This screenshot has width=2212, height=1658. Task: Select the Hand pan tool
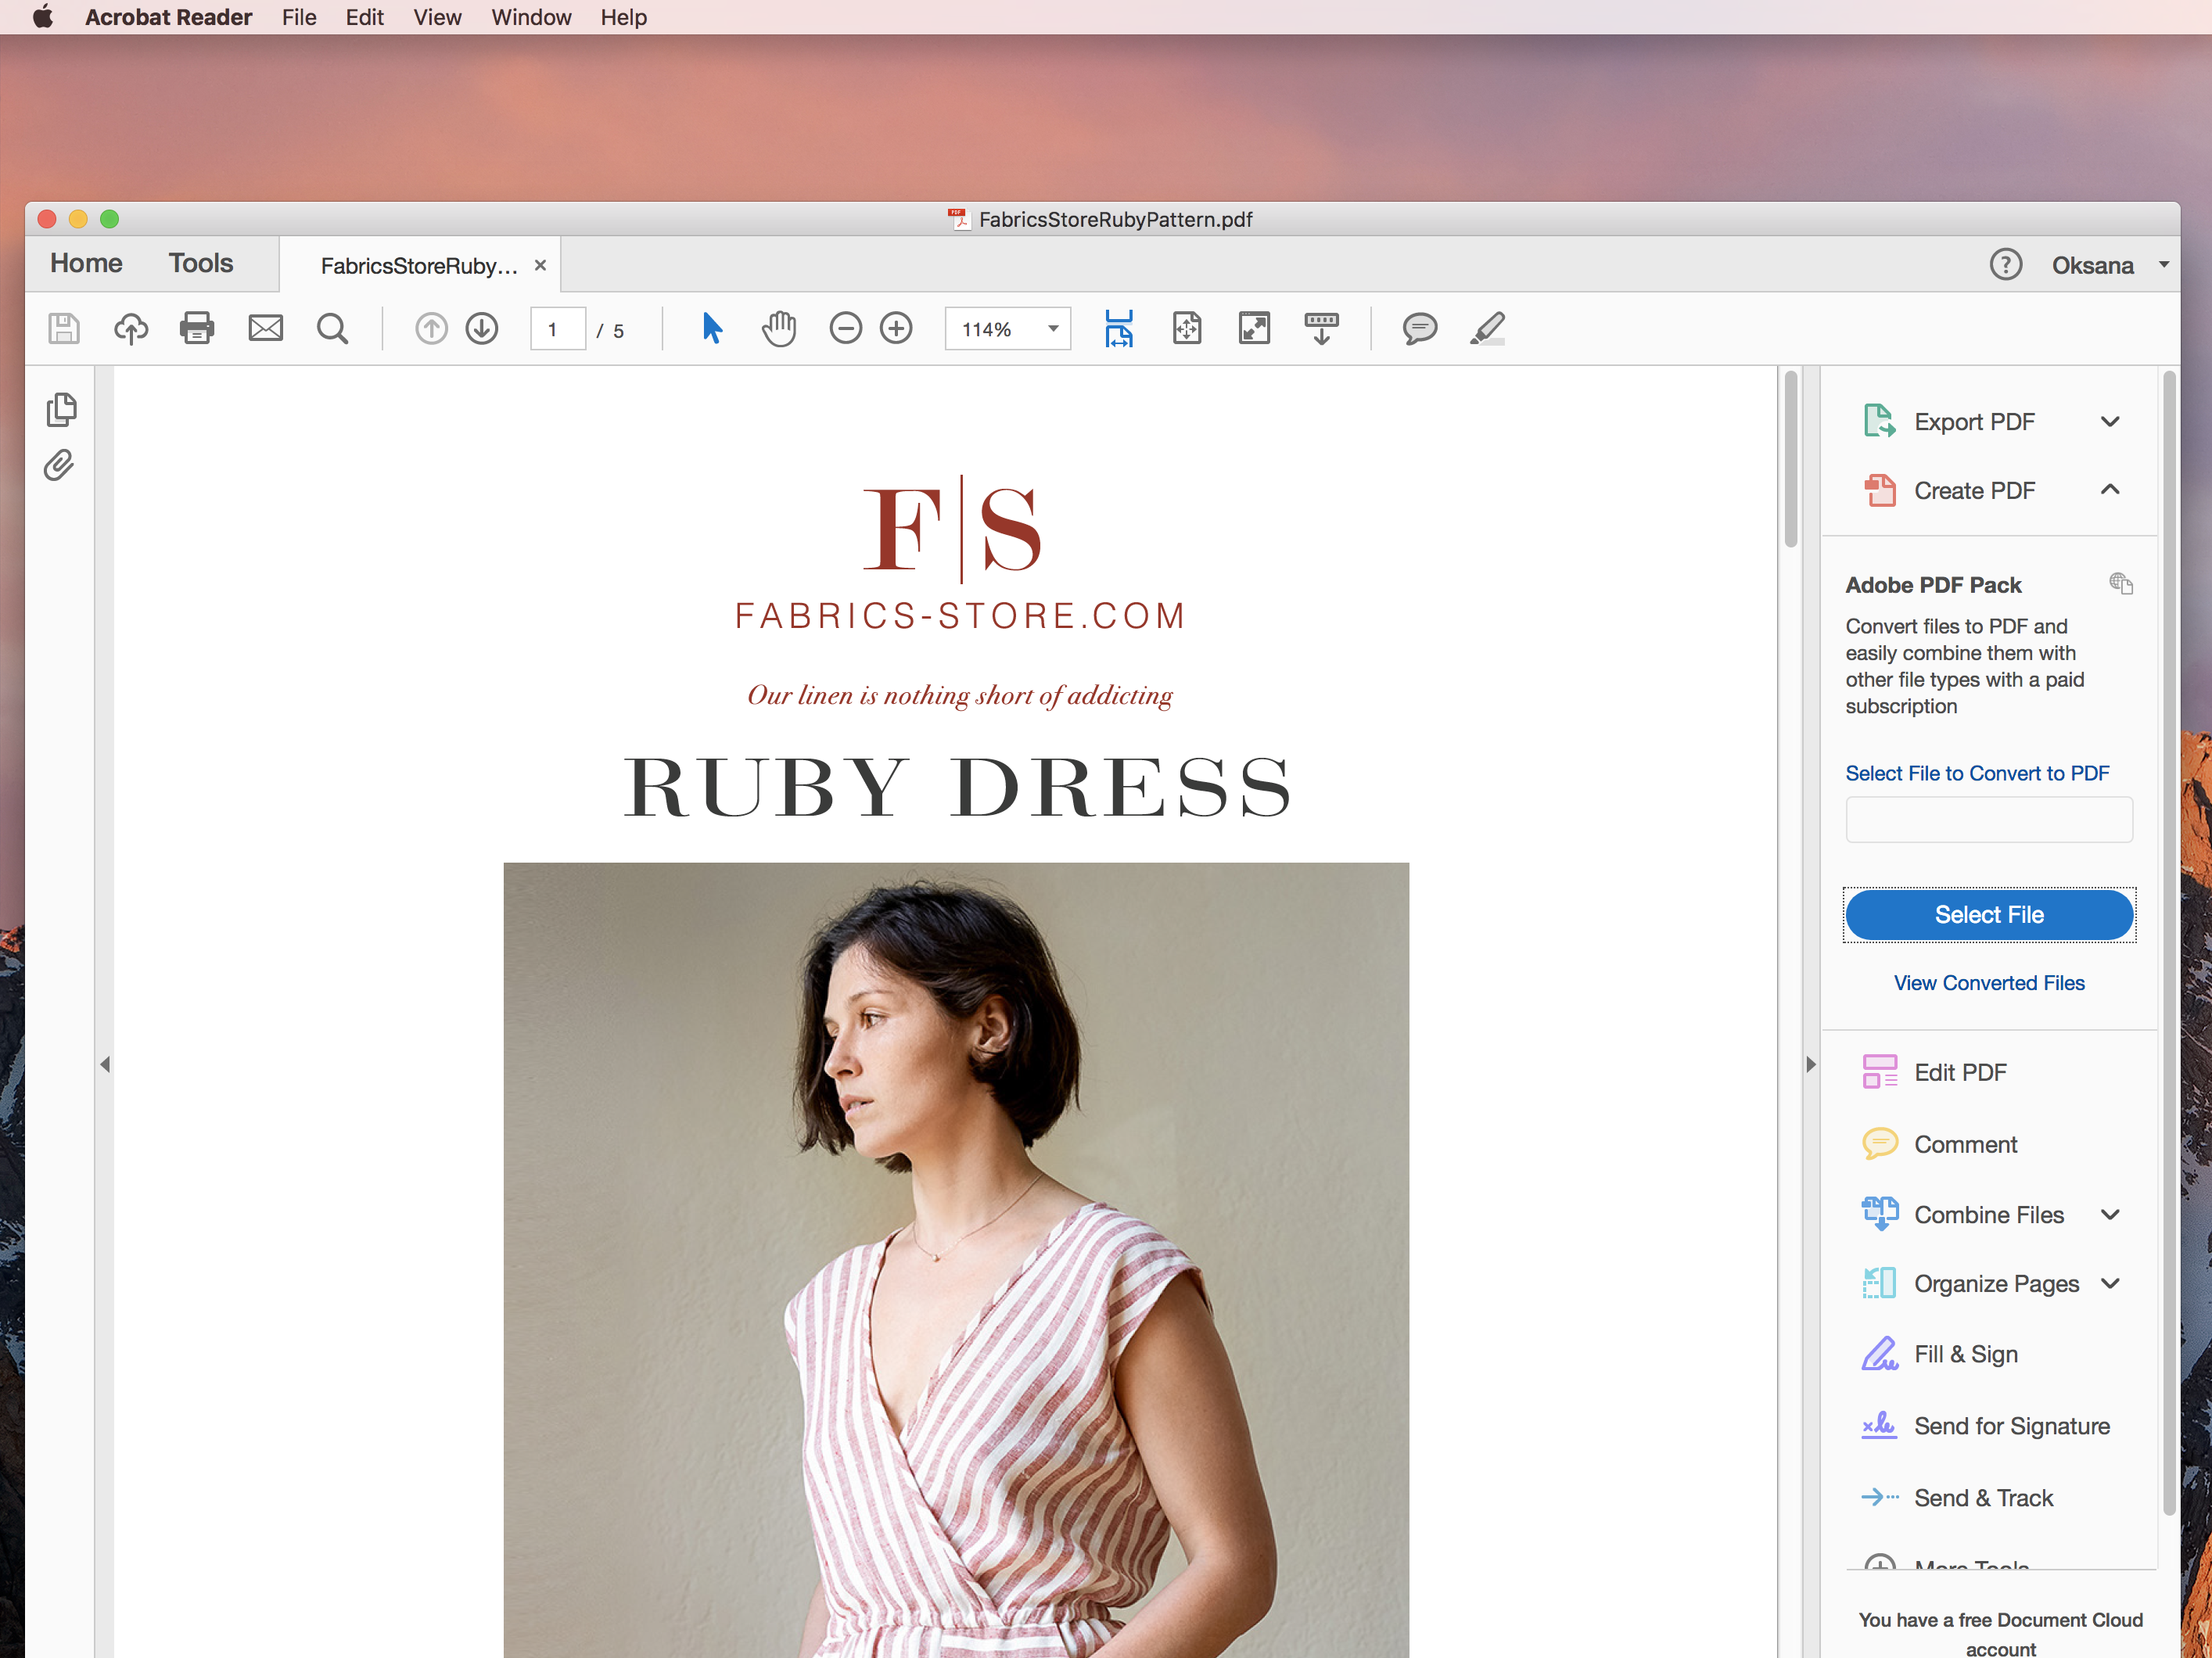pyautogui.click(x=778, y=328)
